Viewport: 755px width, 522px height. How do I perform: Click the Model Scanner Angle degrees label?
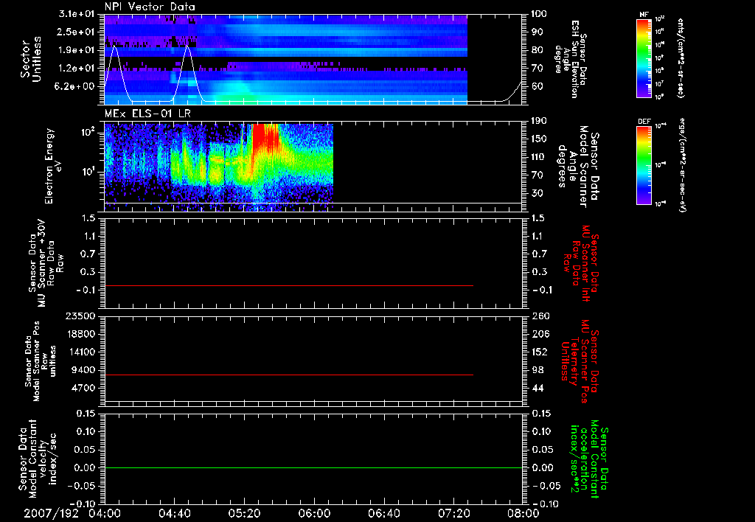[x=578, y=167]
